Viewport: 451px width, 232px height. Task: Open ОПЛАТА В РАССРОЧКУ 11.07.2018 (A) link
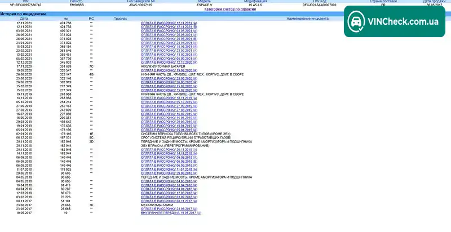click(x=169, y=169)
